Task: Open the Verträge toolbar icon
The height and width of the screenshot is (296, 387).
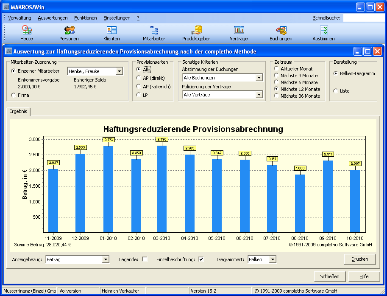Action: pyautogui.click(x=239, y=33)
